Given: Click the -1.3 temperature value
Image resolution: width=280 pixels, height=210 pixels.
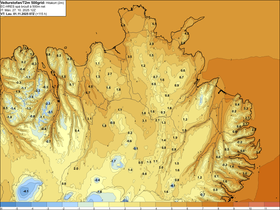Looking at the screenshot, I should pos(28,108).
